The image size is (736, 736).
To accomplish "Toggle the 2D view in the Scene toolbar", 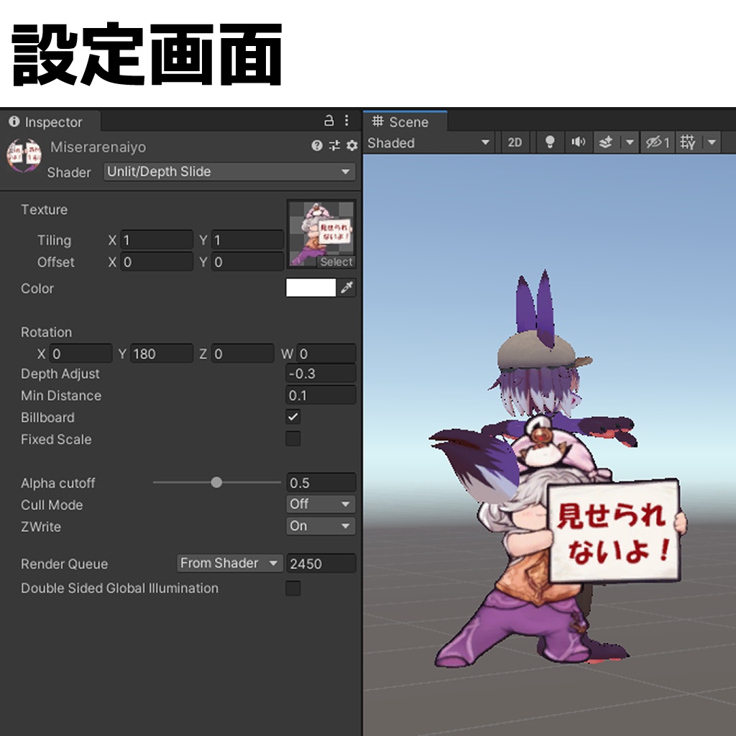I will 515,142.
